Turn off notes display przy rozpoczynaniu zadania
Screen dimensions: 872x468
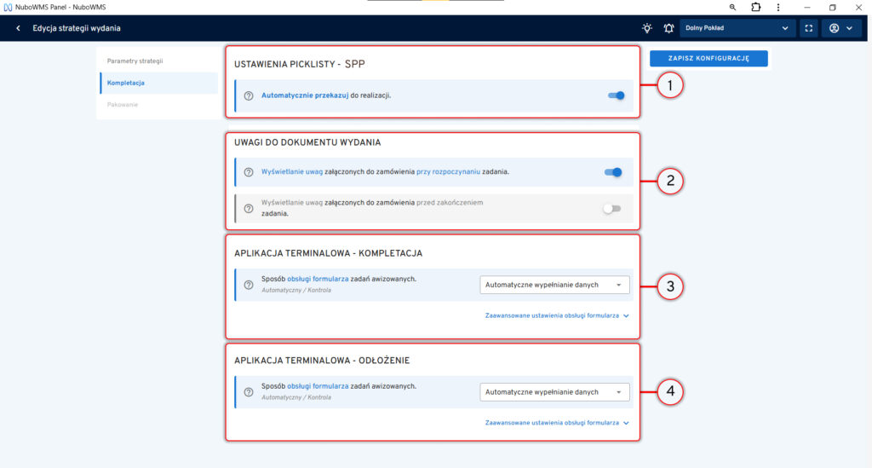[612, 172]
